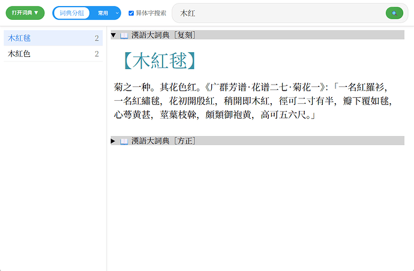This screenshot has height=271, width=414.
Task: Select 木紅毬 entry in results list
Action: pos(53,38)
